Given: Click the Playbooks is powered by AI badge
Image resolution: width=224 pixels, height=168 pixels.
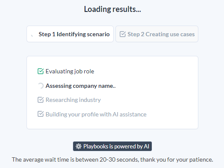Looking at the screenshot, I should coord(112,146).
